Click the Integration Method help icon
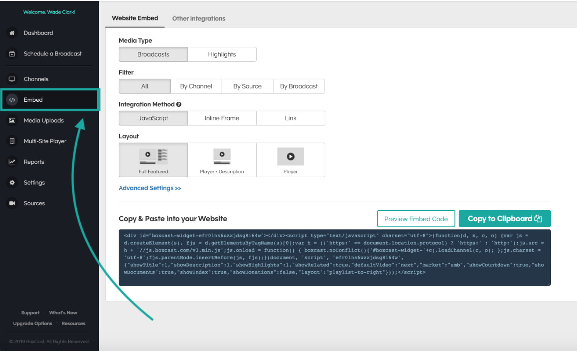The image size is (577, 351). [x=179, y=104]
